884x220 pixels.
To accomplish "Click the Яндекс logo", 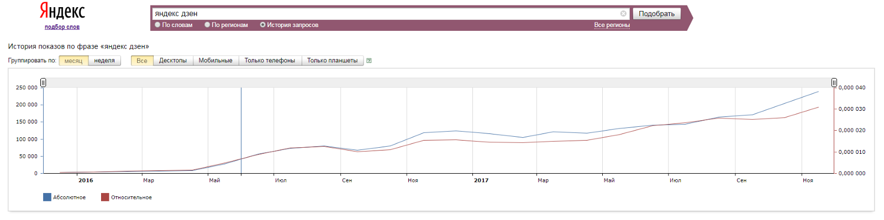I will [62, 11].
